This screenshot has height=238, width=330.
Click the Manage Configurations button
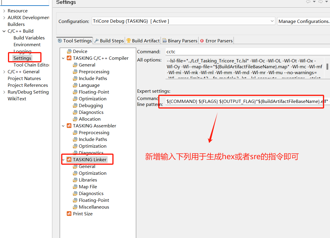pos(304,21)
